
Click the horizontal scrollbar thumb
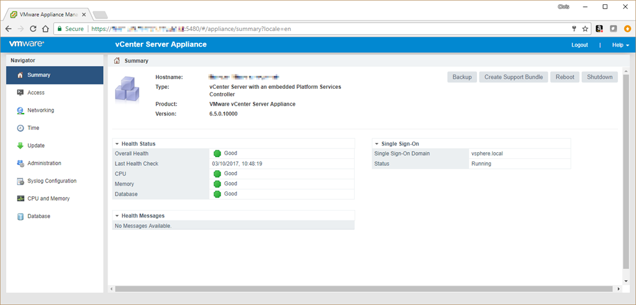(x=363, y=289)
